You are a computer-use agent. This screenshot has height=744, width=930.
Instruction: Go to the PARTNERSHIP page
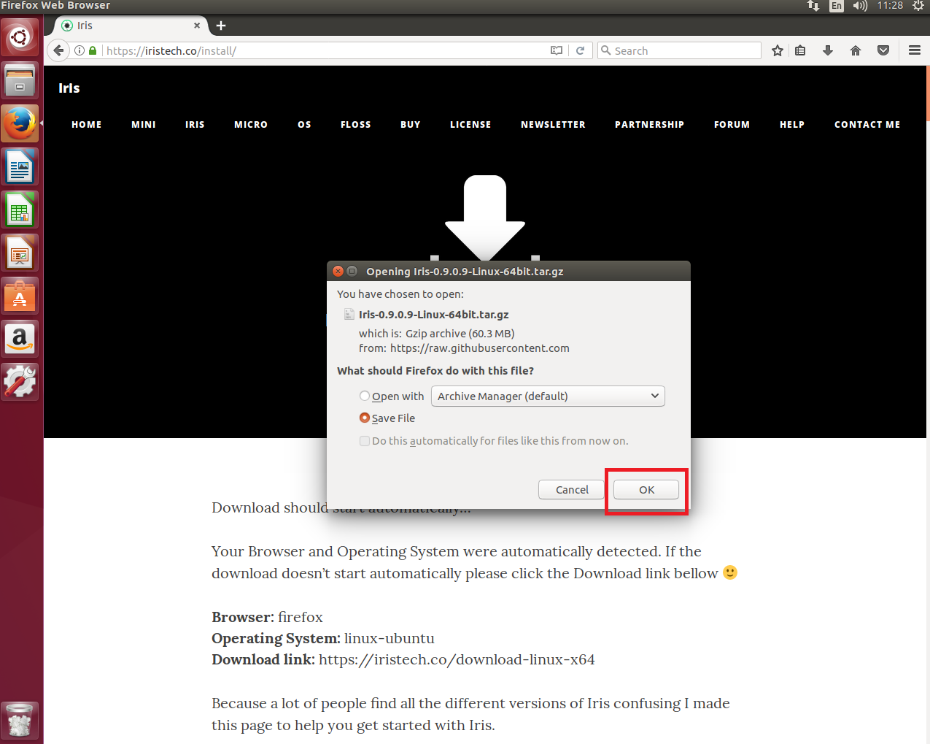coord(649,125)
